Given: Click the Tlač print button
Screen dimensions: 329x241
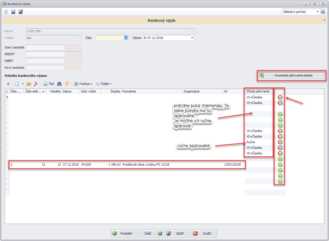Looking at the screenshot, I should 49,84.
